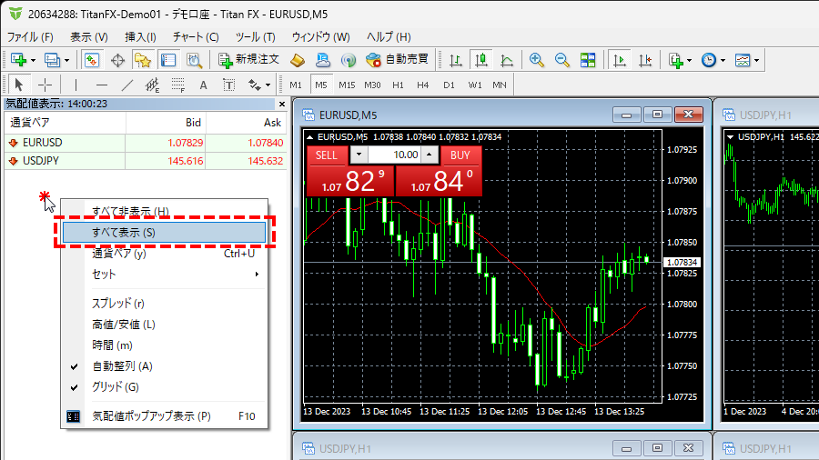Image resolution: width=819 pixels, height=460 pixels.
Task: Open the chart templates icon
Action: (x=743, y=60)
